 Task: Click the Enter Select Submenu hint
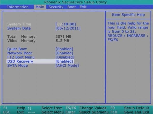(x=87, y=112)
